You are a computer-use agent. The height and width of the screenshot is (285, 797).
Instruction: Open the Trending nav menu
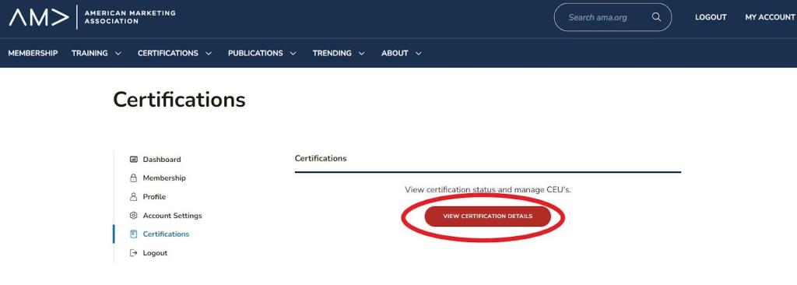coord(332,53)
